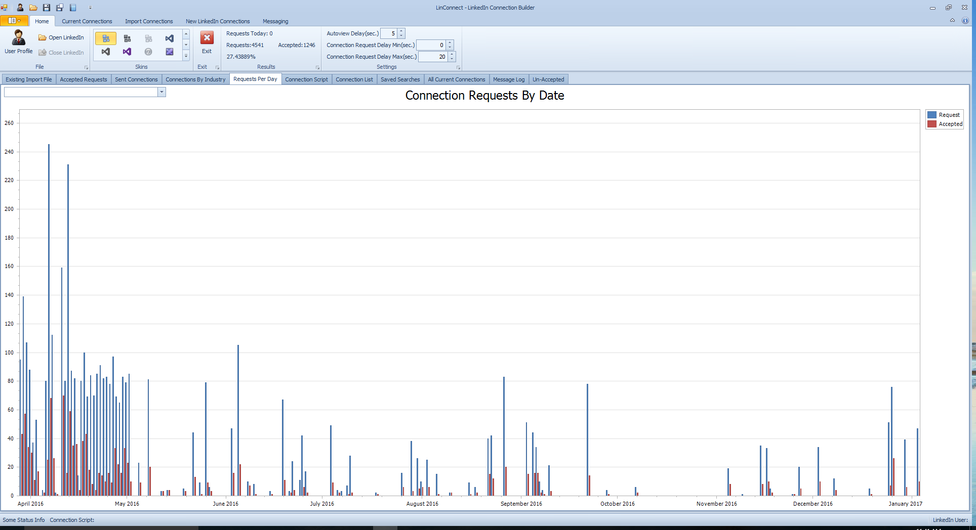Image resolution: width=976 pixels, height=530 pixels.
Task: Customize the quick access toolbar dropdown
Action: [x=90, y=8]
